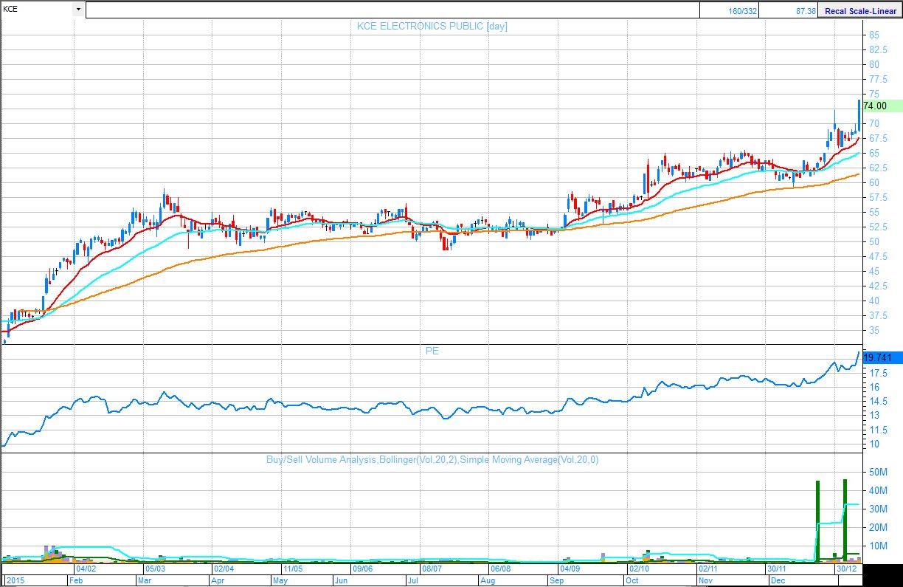The height and width of the screenshot is (587, 903).
Task: Click the PE indicator panel label
Action: coord(432,351)
